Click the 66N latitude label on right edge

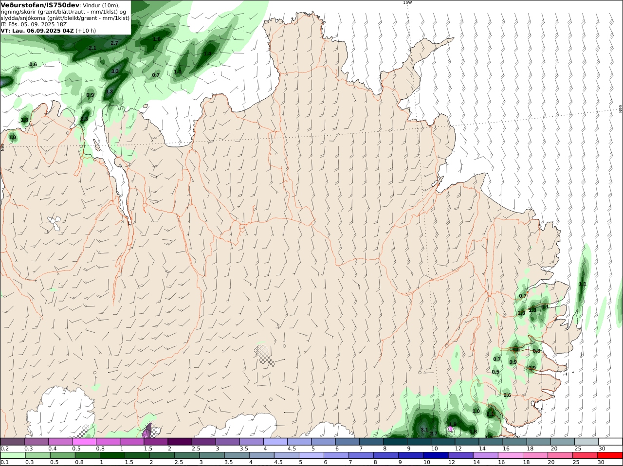(x=621, y=109)
